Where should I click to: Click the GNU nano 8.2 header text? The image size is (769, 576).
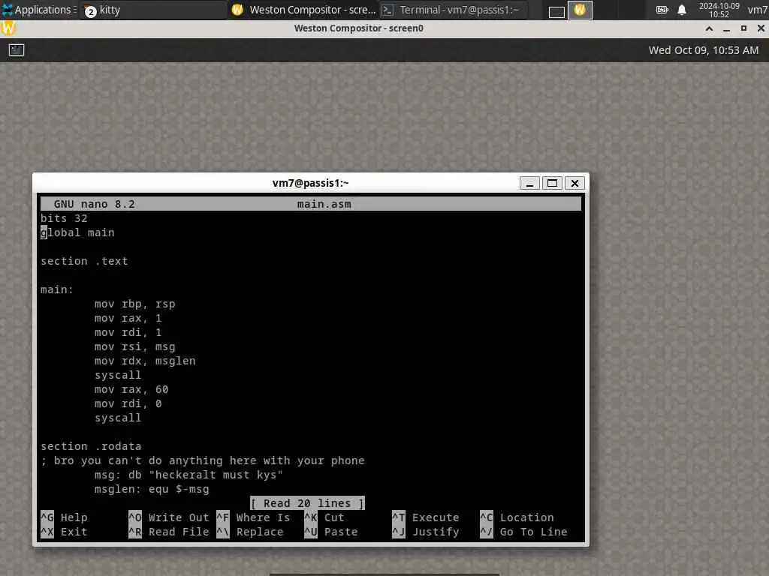94,204
